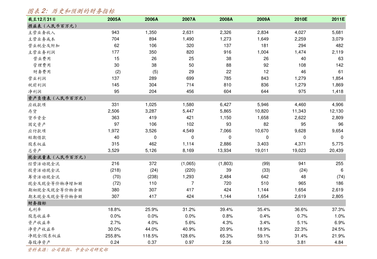Click the 主营业务利润 row label

pos(41,52)
